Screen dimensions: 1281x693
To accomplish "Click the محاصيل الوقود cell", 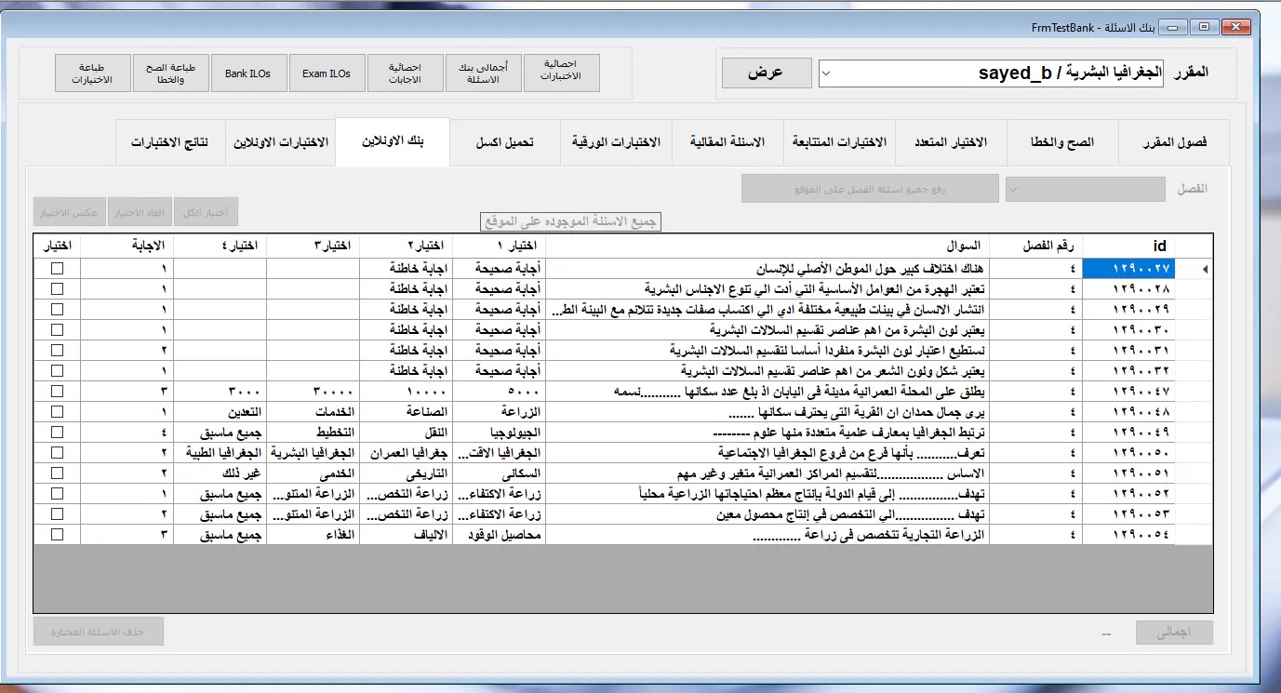I will click(x=499, y=534).
